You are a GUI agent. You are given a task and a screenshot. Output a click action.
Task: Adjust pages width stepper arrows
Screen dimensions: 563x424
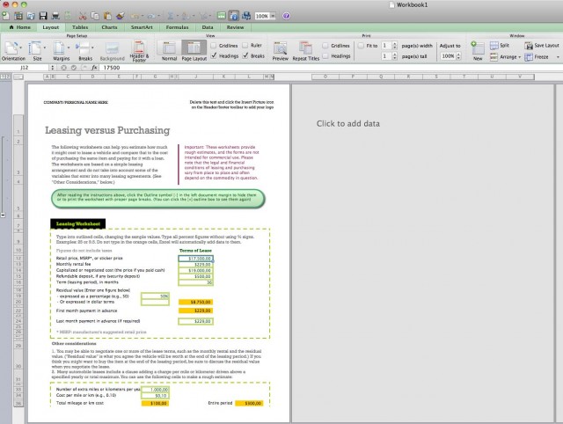(395, 46)
